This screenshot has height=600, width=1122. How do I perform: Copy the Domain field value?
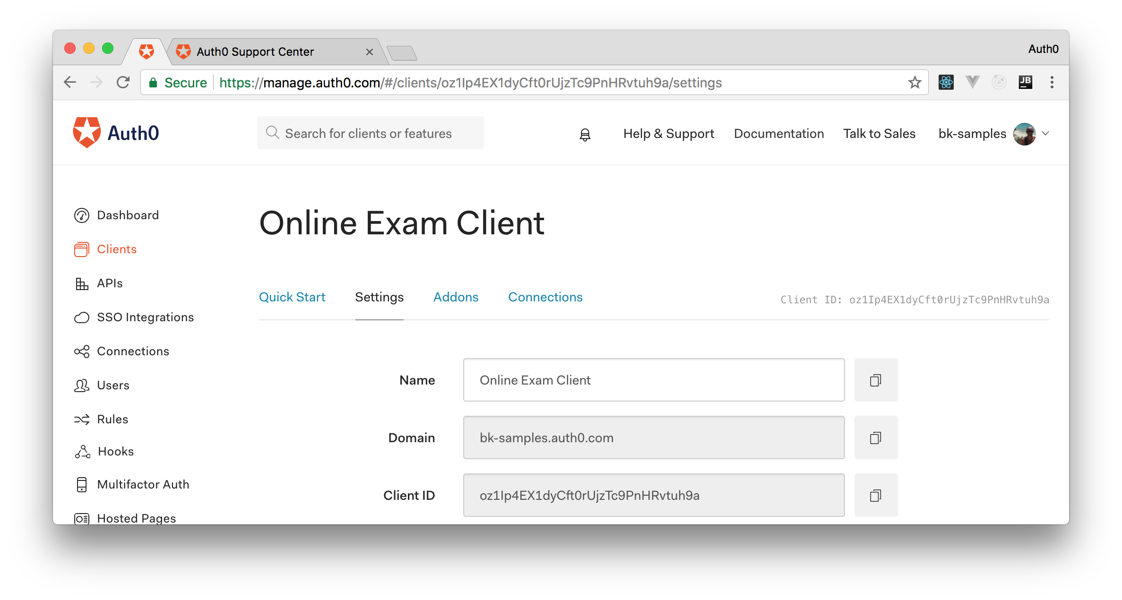click(x=875, y=437)
